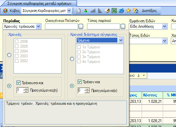The width and height of the screenshot is (176, 127).
Task: Check the 4ο Τρίμηνο checkbox
Action: [79, 62]
